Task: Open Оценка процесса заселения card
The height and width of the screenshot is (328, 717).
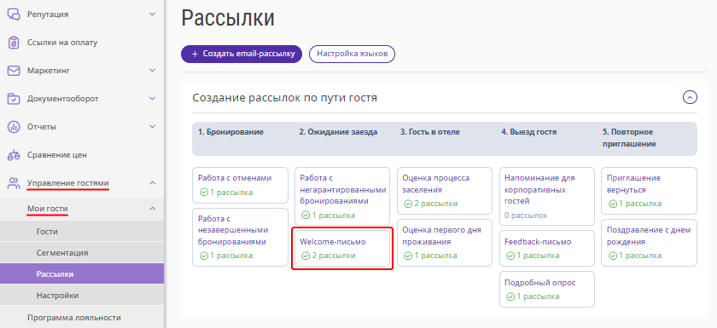Action: pyautogui.click(x=445, y=191)
